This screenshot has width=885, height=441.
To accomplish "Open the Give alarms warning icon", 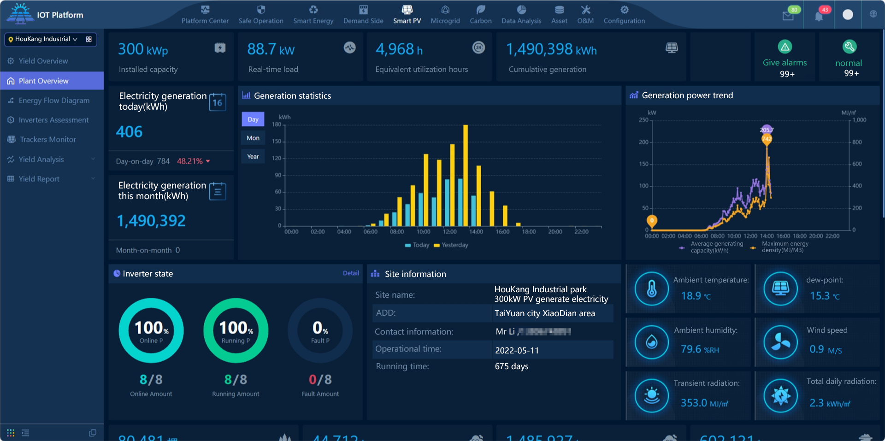I will pyautogui.click(x=785, y=47).
